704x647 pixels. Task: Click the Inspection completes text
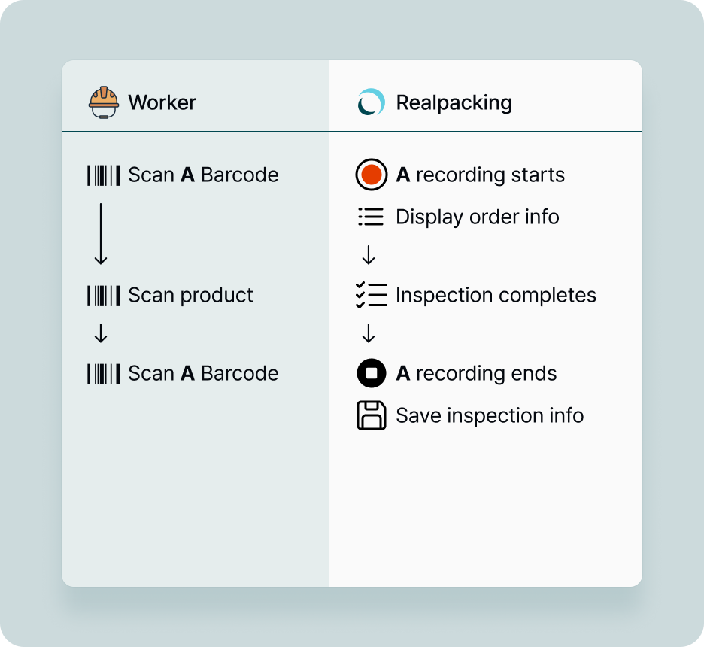click(x=496, y=295)
